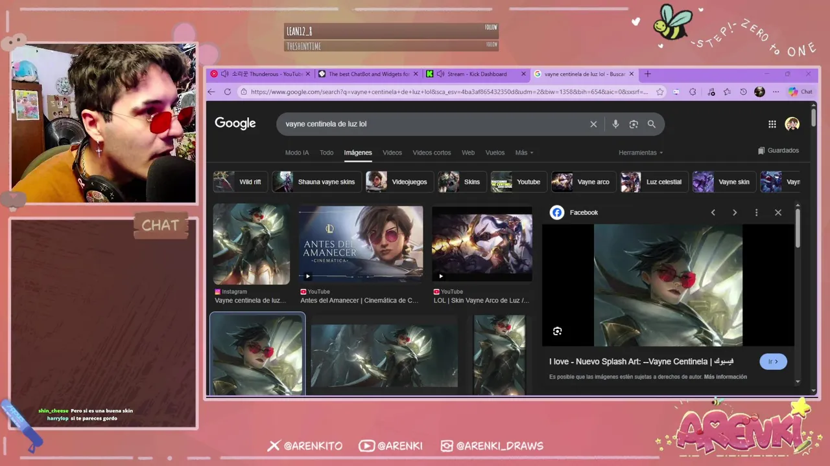The image size is (830, 466).
Task: Switch to Thunderous YouTube tab
Action: pos(261,74)
